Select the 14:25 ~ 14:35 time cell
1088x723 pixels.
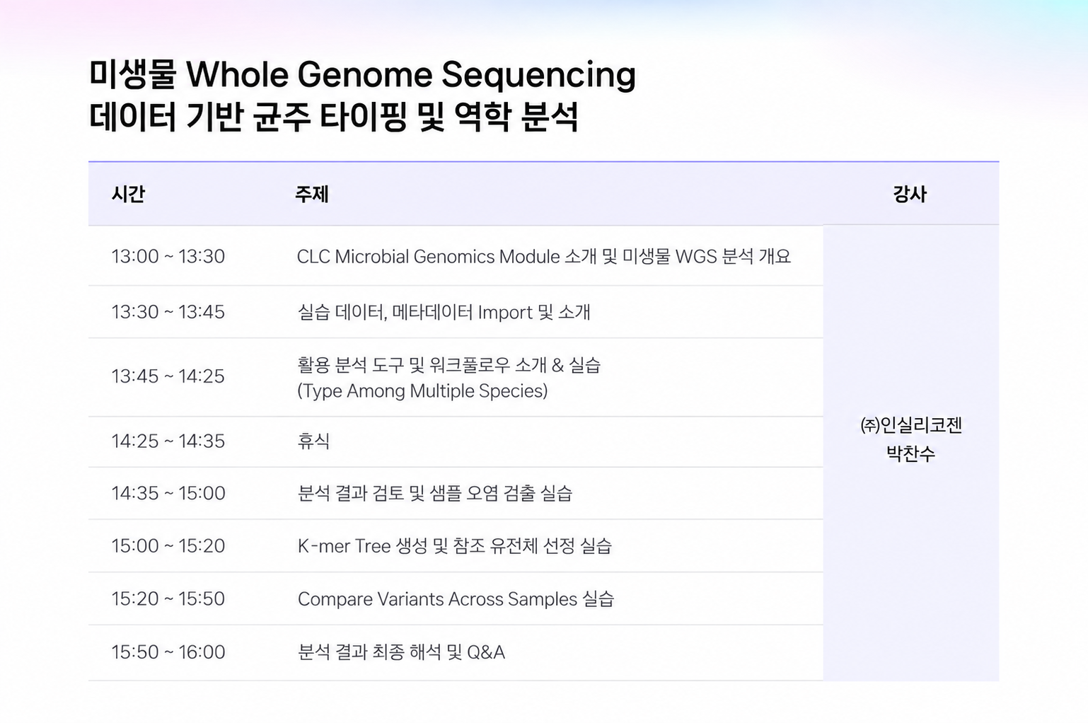point(168,441)
